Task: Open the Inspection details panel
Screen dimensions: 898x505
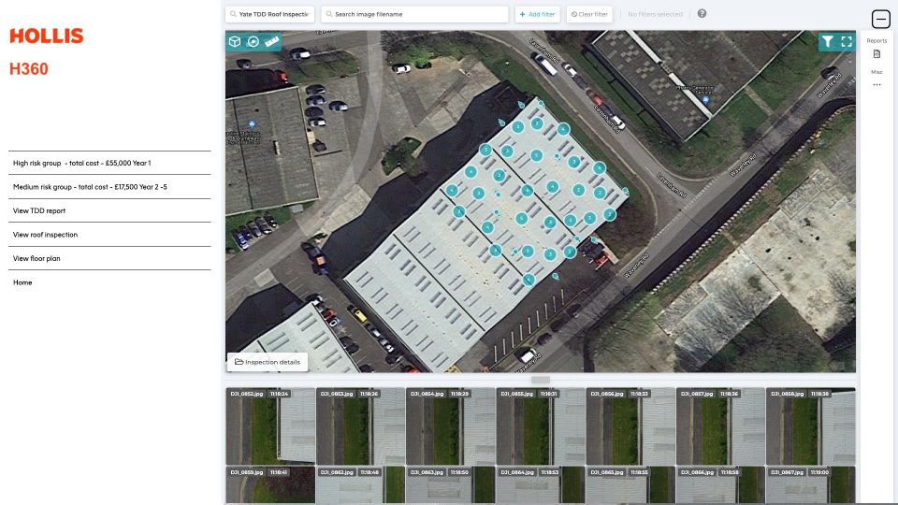Action: coord(268,362)
